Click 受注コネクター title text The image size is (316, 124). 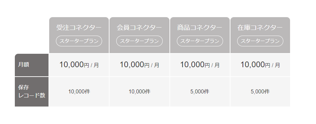(79, 28)
